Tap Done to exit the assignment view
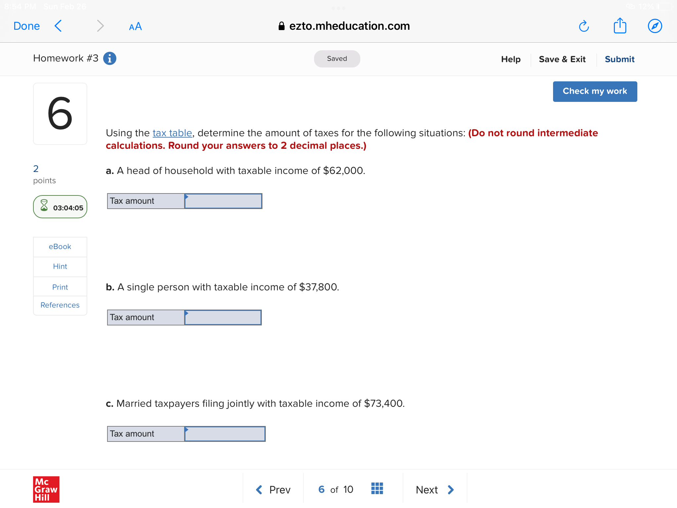 click(x=26, y=26)
